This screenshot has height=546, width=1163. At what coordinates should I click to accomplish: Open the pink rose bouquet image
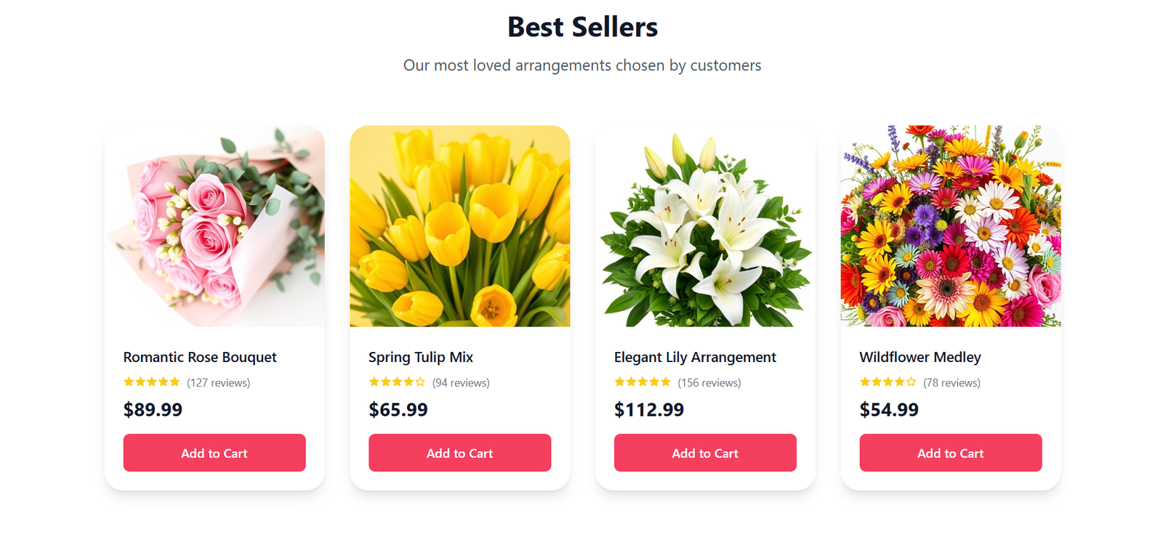point(214,226)
